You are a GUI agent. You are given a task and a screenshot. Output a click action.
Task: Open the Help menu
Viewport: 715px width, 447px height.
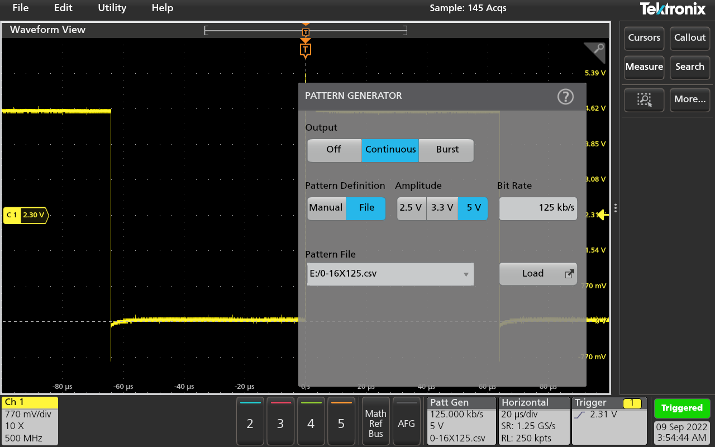[162, 8]
